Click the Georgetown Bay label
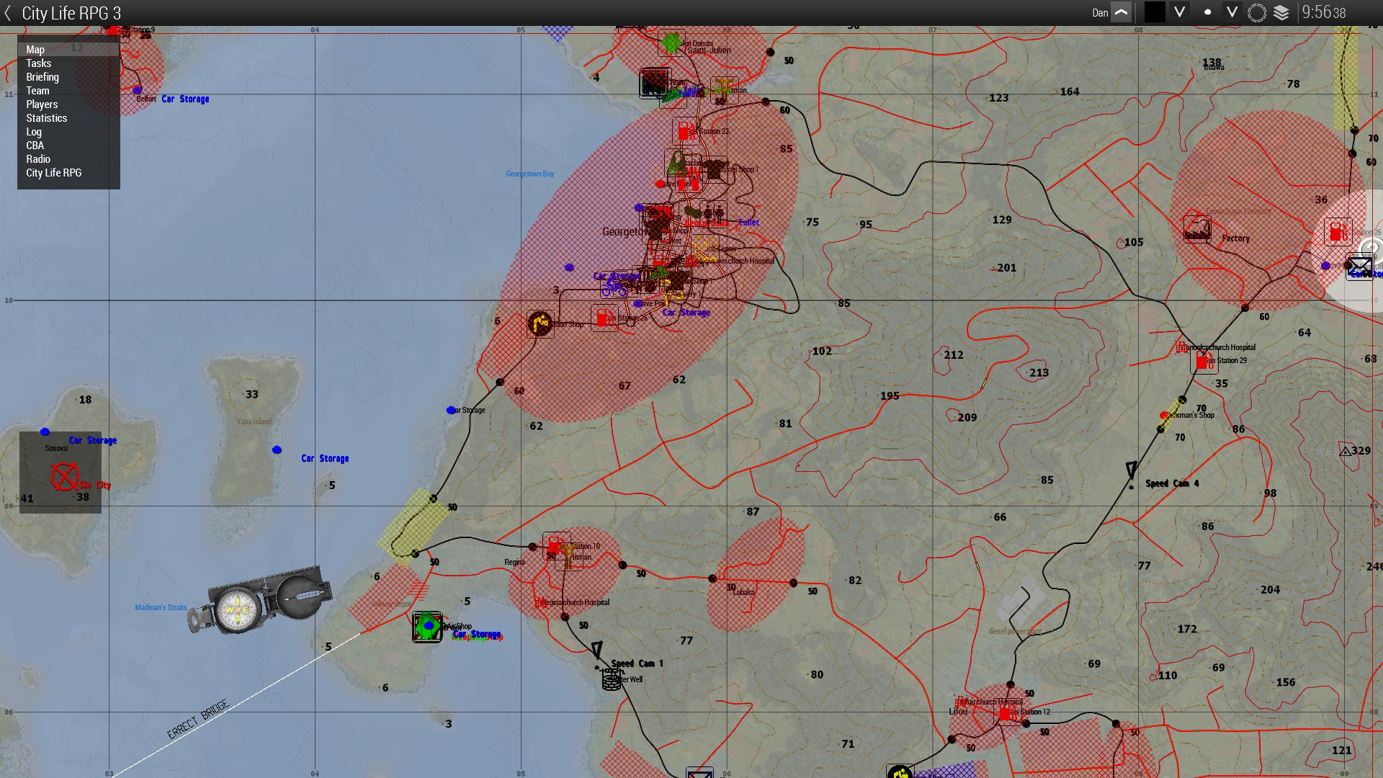The height and width of the screenshot is (778, 1383). [x=529, y=174]
